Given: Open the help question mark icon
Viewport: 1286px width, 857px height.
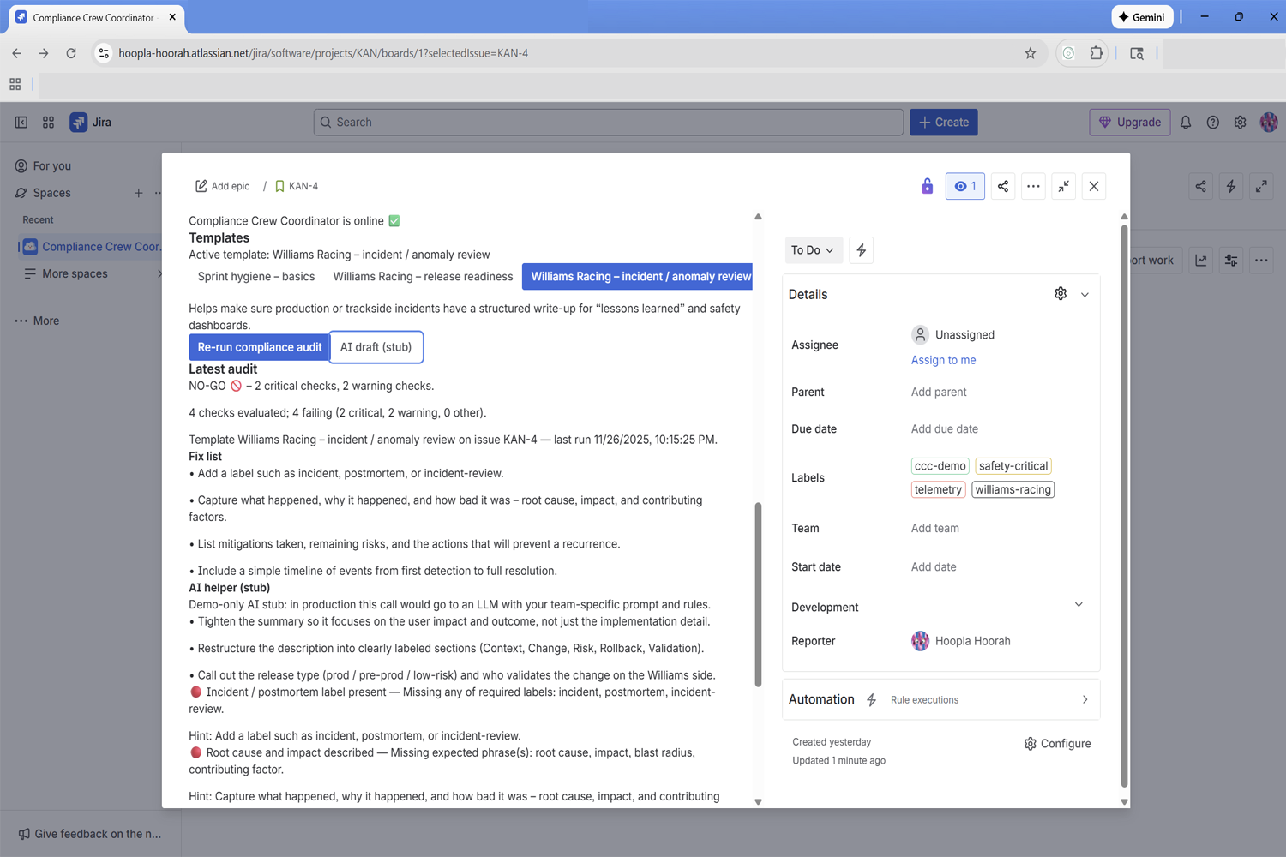Looking at the screenshot, I should 1213,123.
